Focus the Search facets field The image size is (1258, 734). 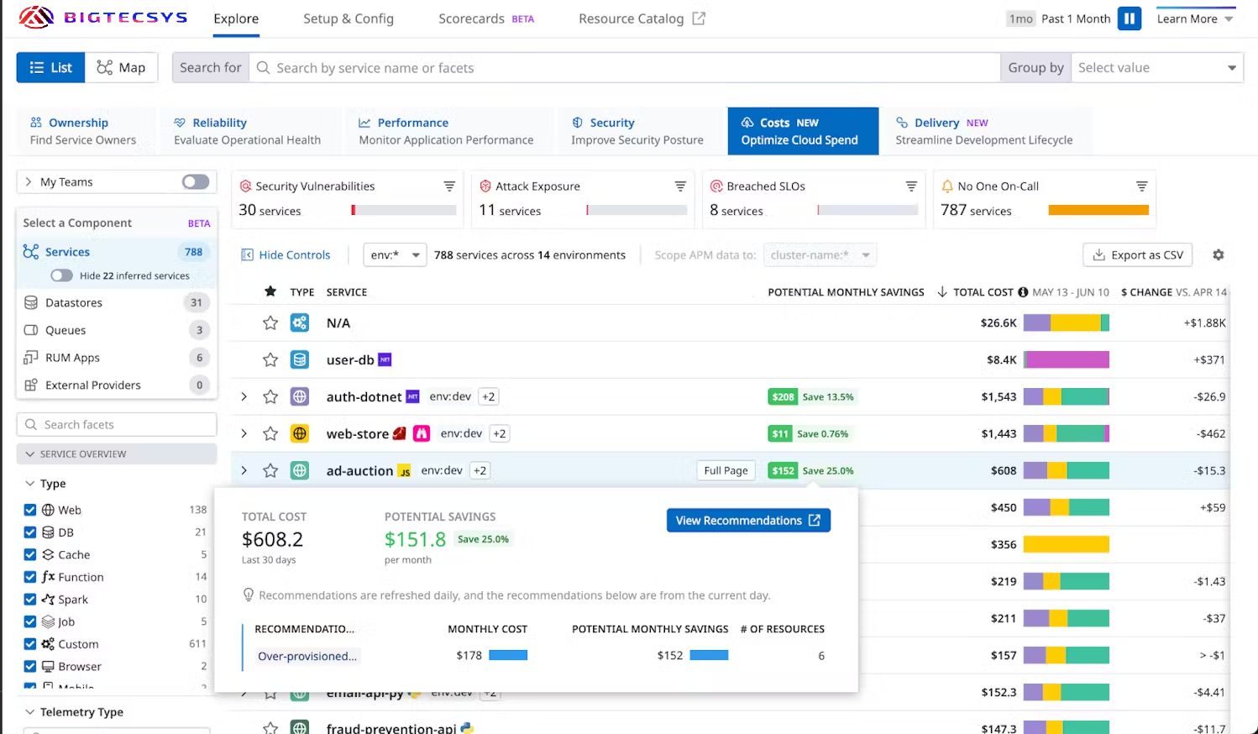117,424
